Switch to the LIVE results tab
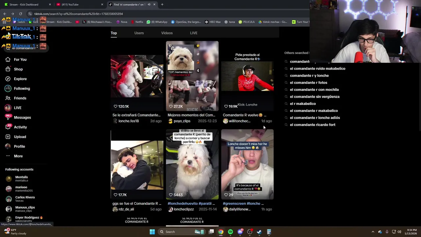This screenshot has width=421, height=237. (x=194, y=33)
